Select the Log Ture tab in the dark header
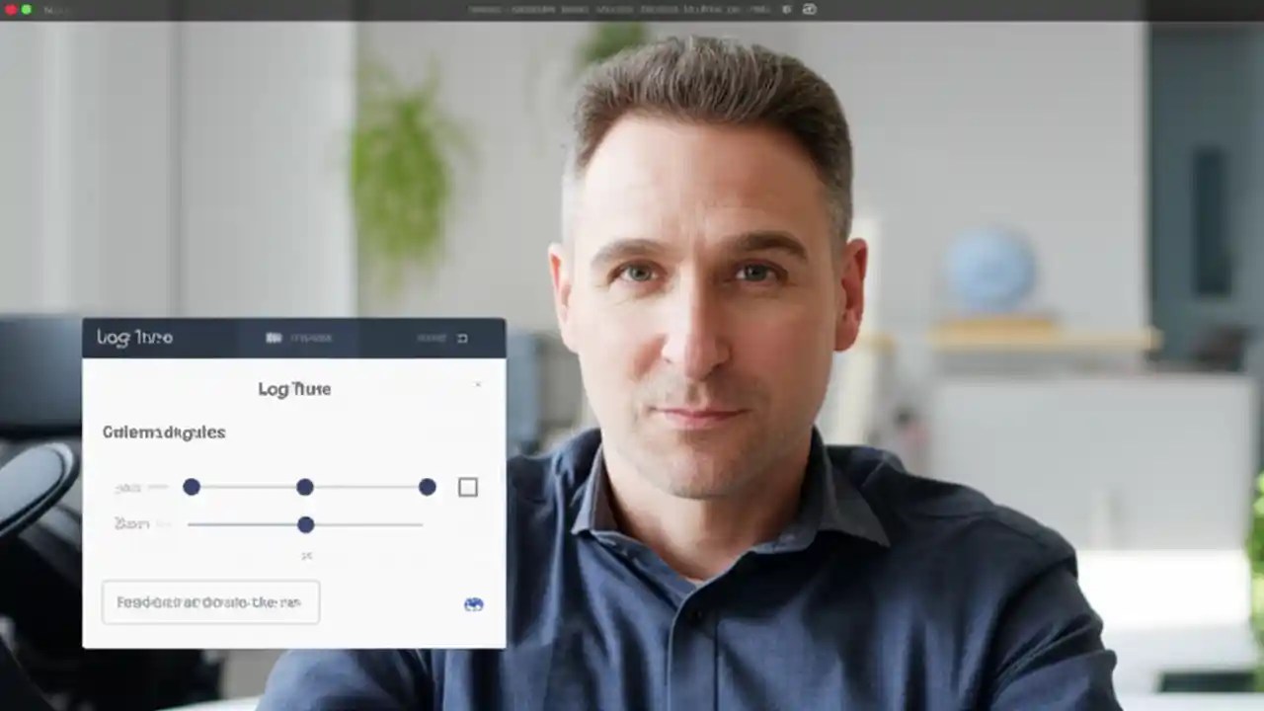 [133, 337]
